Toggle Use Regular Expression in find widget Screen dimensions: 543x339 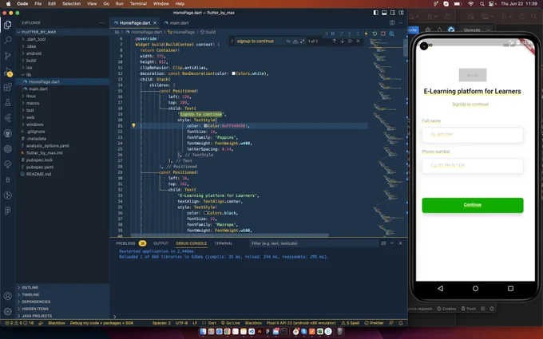303,41
